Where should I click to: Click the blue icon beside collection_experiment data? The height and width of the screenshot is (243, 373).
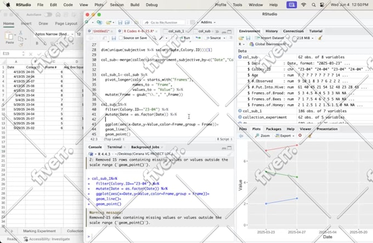coord(240,117)
